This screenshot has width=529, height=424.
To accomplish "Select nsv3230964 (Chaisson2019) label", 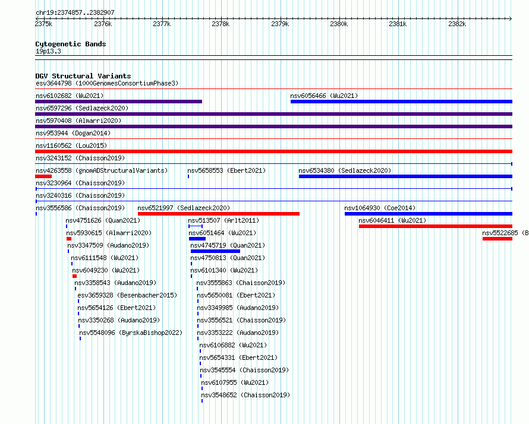I will click(80, 183).
